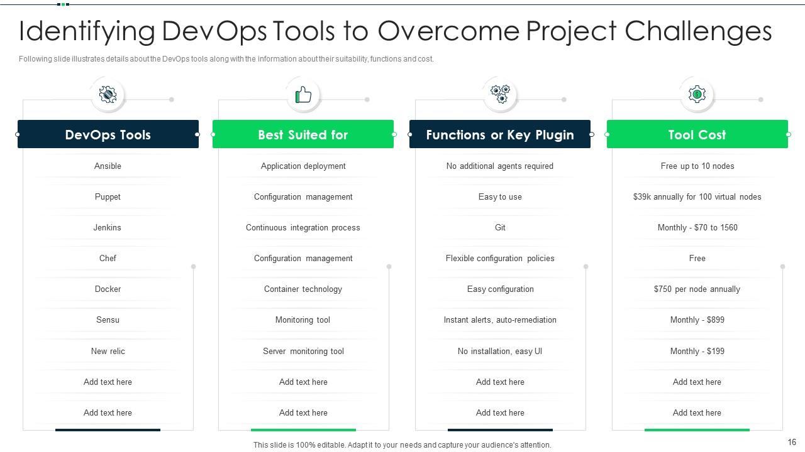The image size is (805, 452).
Task: Select the Git entry under Functions or Key Plugin
Action: [499, 227]
